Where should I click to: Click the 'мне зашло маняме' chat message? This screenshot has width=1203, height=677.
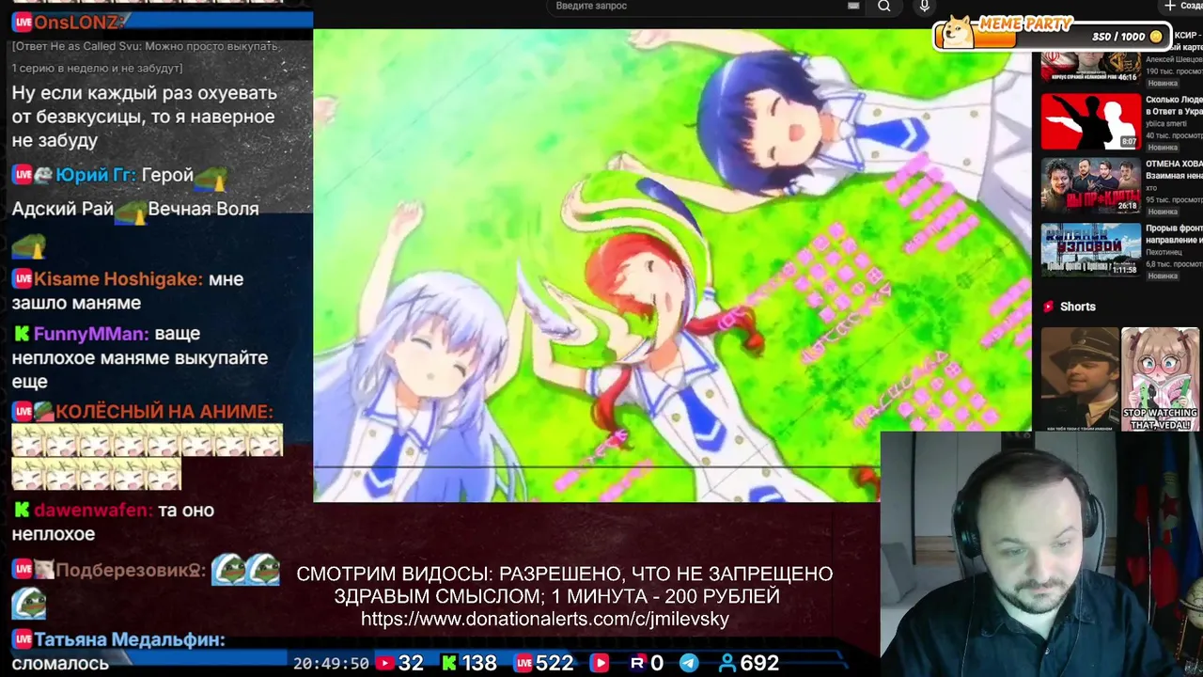pos(128,291)
